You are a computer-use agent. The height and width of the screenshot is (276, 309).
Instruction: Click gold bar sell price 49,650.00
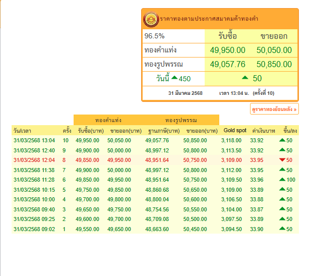coord(119,229)
